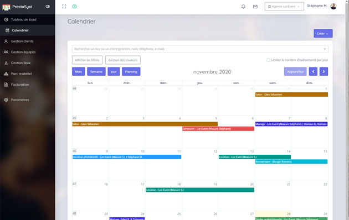Click the PrestaSyst logo
Image resolution: width=349 pixels, height=220 pixels.
tap(17, 7)
